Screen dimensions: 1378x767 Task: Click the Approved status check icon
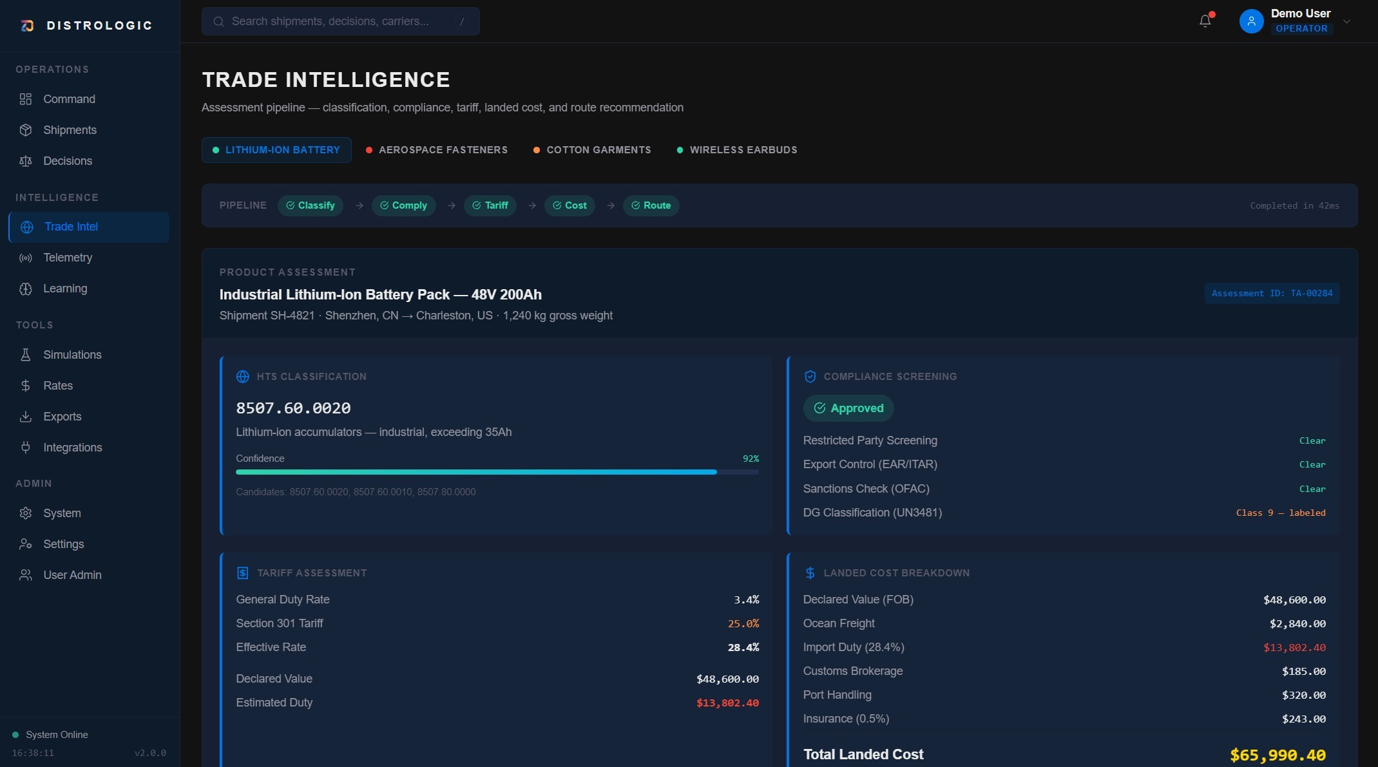820,408
